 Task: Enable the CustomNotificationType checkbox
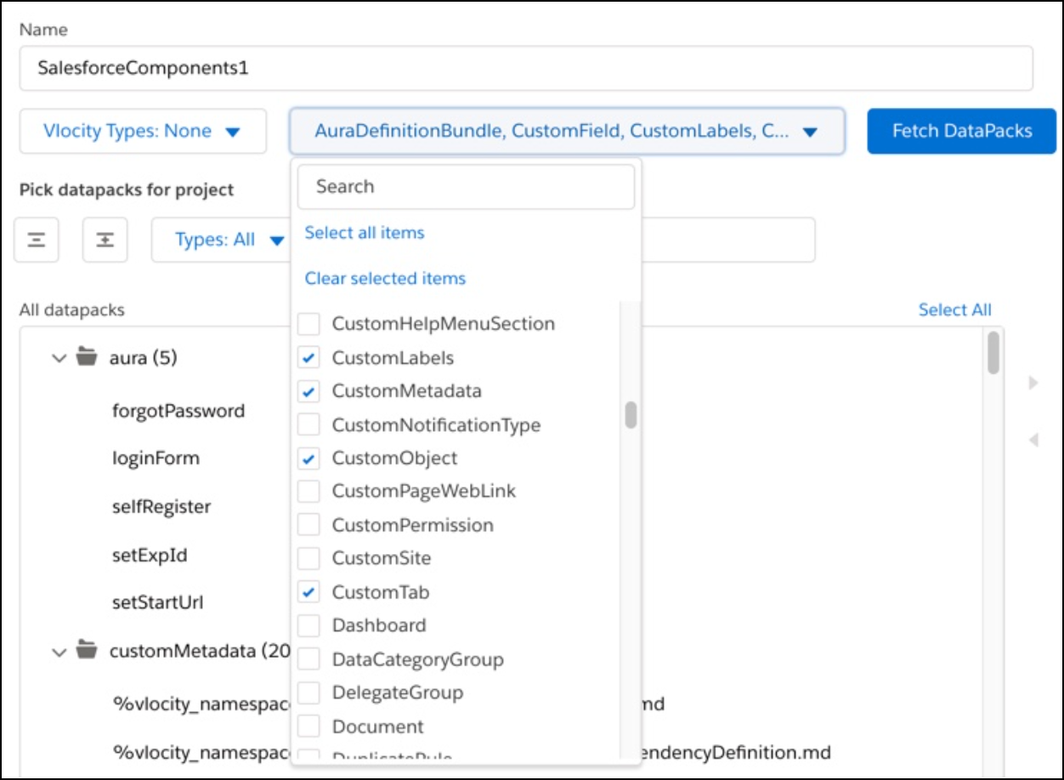[x=309, y=425]
